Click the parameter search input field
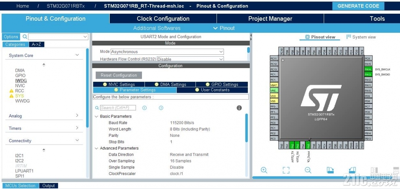This screenshot has width=400, height=189. (118, 108)
